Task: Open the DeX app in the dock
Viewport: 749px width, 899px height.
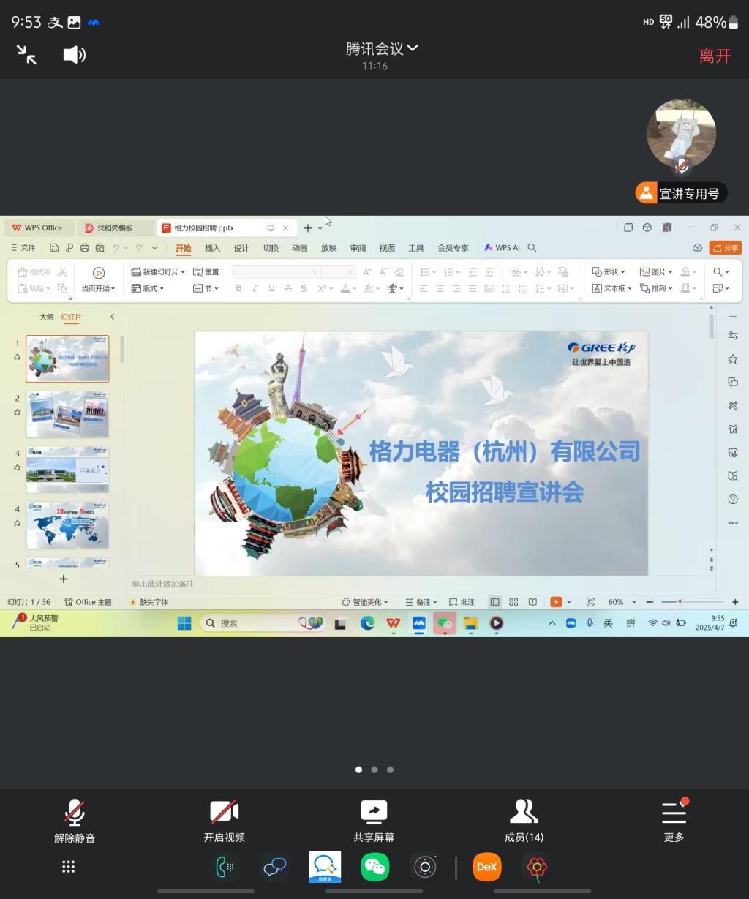Action: point(486,867)
